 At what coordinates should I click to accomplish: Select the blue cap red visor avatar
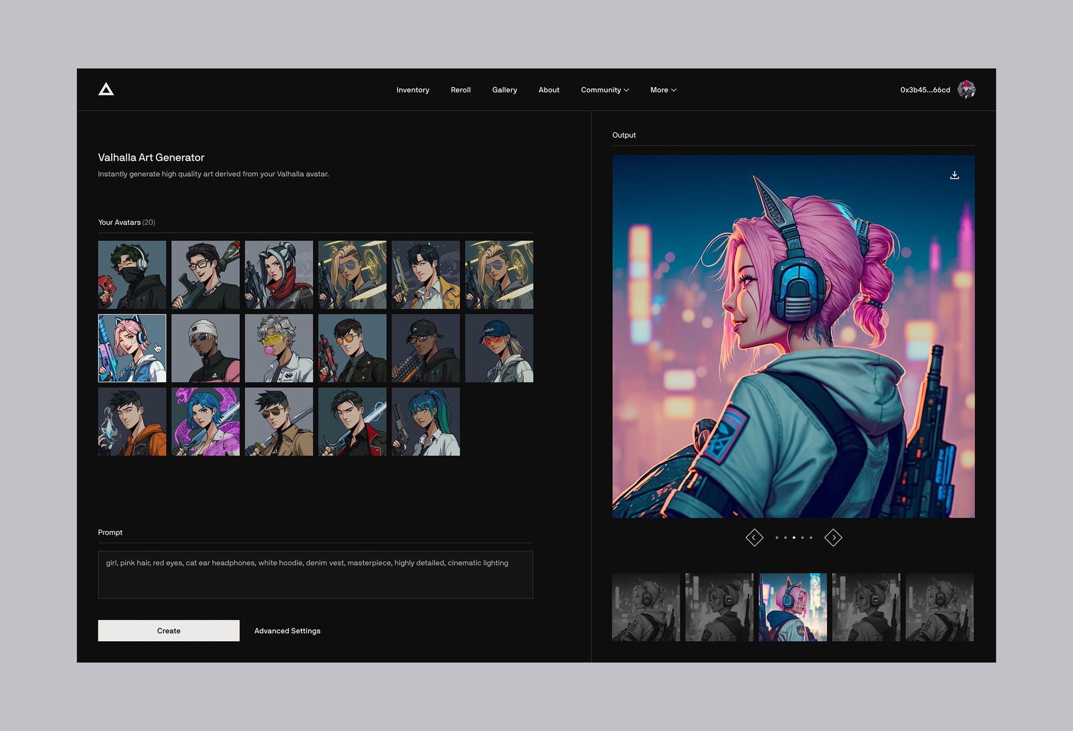499,348
